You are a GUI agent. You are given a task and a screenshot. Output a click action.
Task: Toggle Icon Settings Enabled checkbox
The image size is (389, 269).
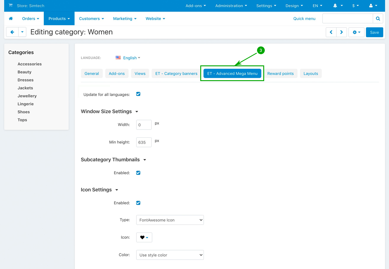[138, 203]
